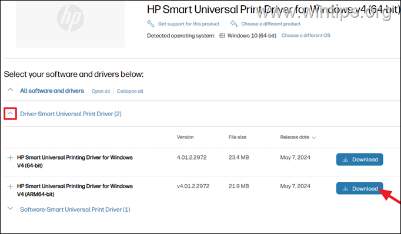Expand details for the V4 (ARM64-bit) driver plus icon
Image resolution: width=401 pixels, height=234 pixels.
pyautogui.click(x=10, y=186)
